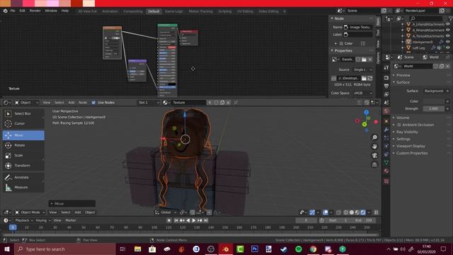Open the timeline Keying popover
Viewport: 453px width, 255px height.
(42, 220)
